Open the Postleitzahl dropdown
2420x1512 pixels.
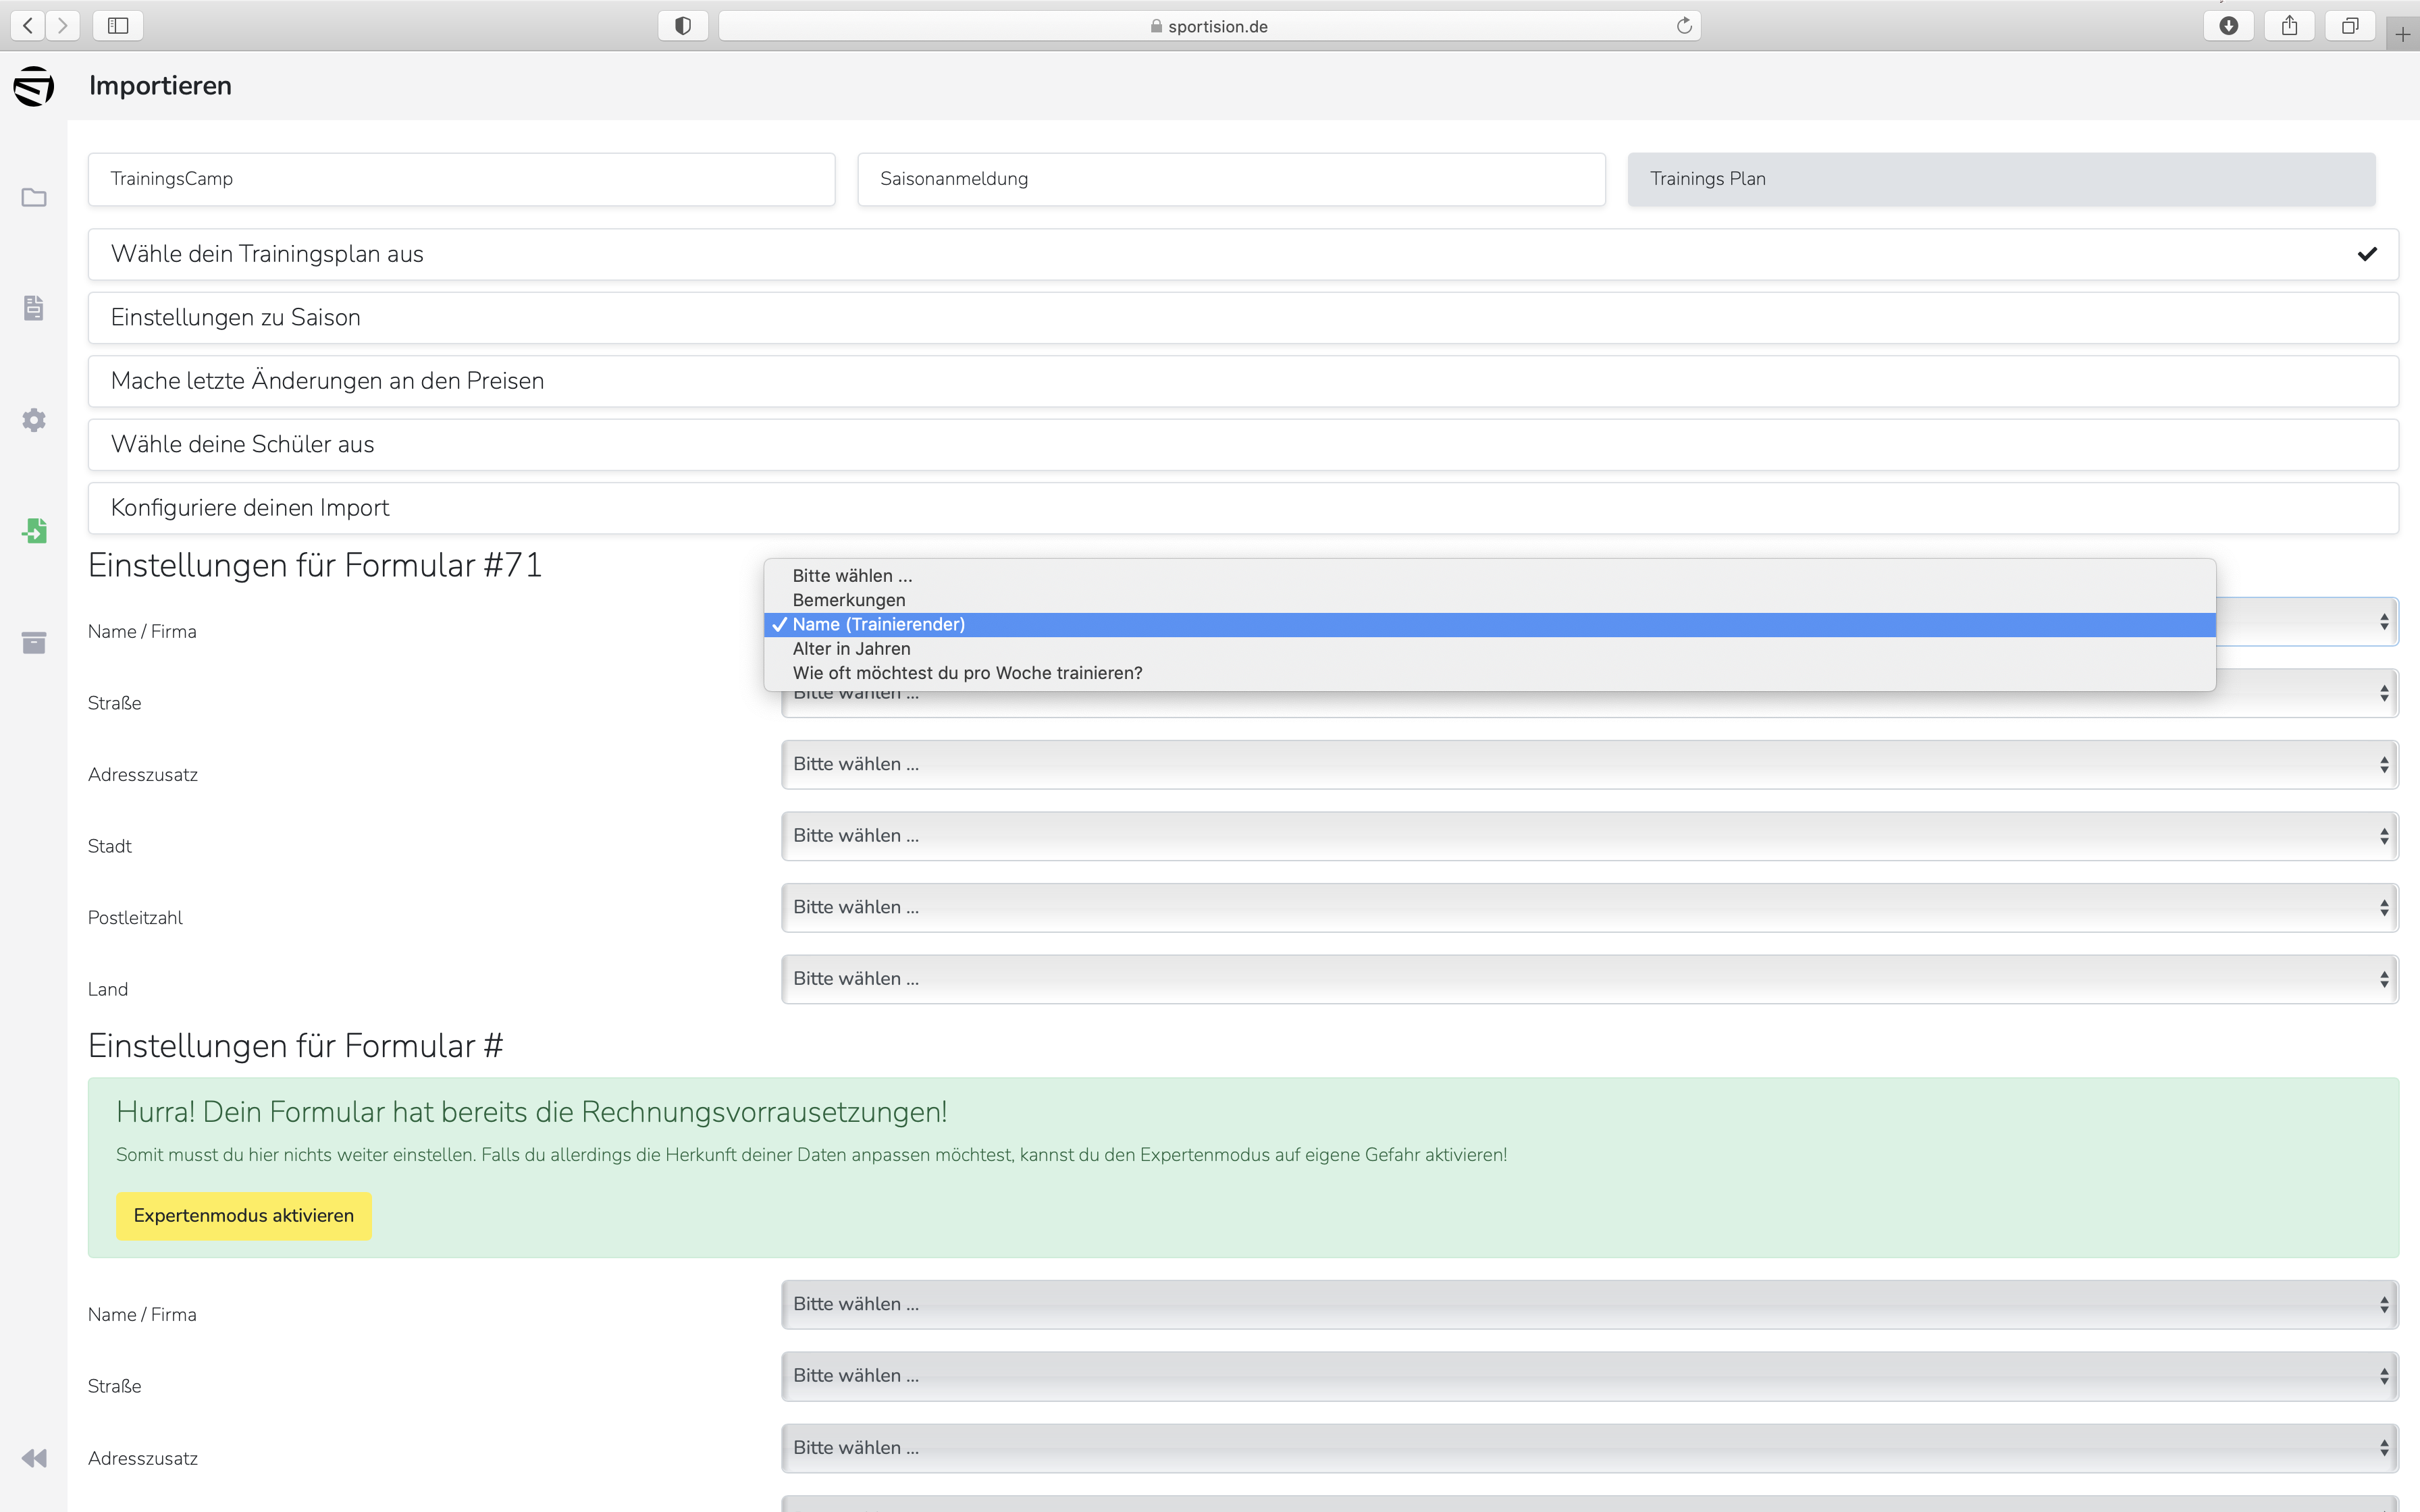point(1590,908)
